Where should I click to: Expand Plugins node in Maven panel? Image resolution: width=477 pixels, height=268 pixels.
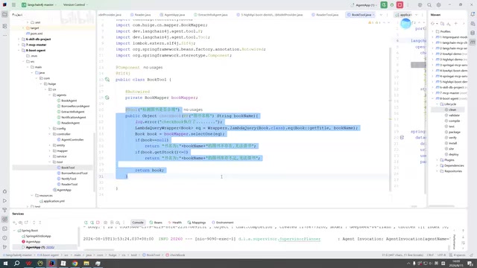(x=437, y=160)
